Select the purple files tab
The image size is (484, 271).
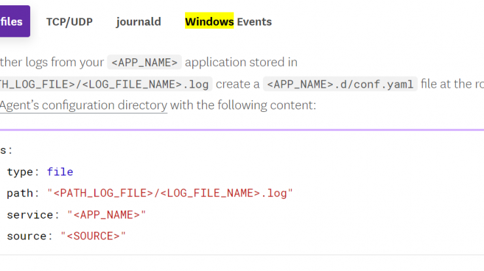tap(14, 22)
